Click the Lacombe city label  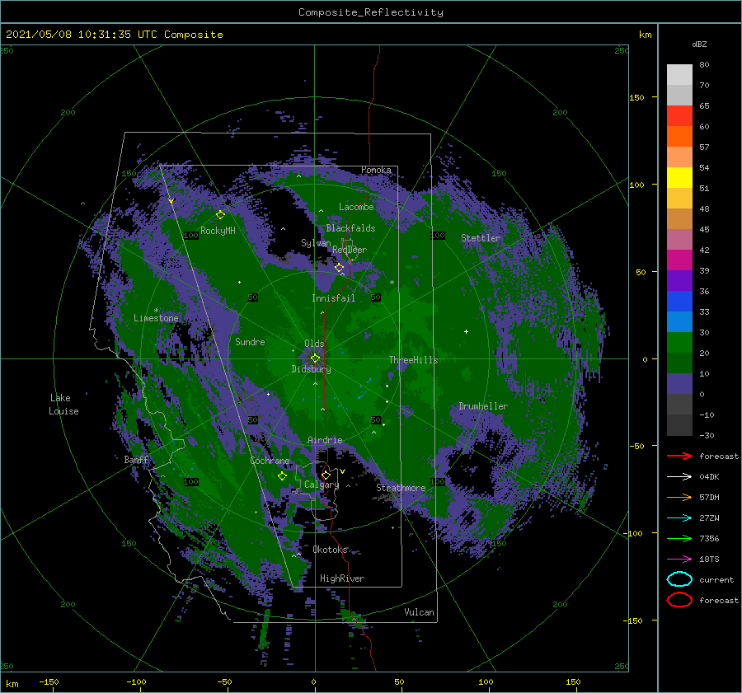356,207
